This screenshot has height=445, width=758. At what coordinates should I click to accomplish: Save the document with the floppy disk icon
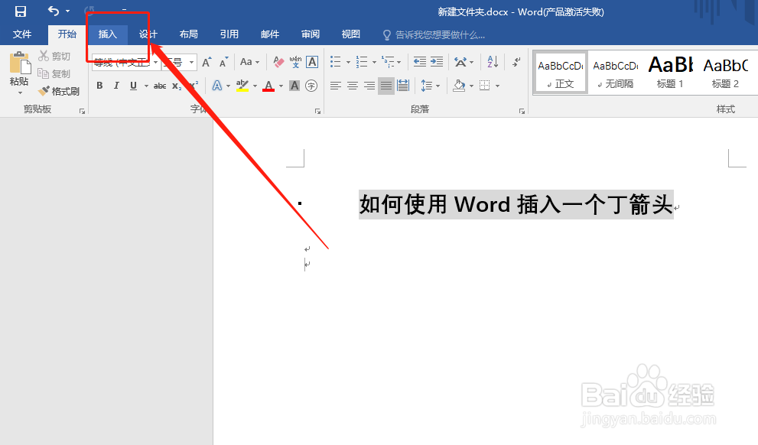(21, 11)
